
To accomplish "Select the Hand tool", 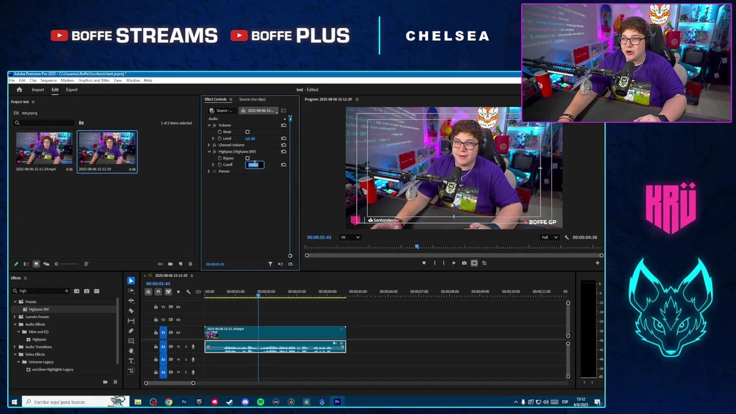I will [x=131, y=351].
